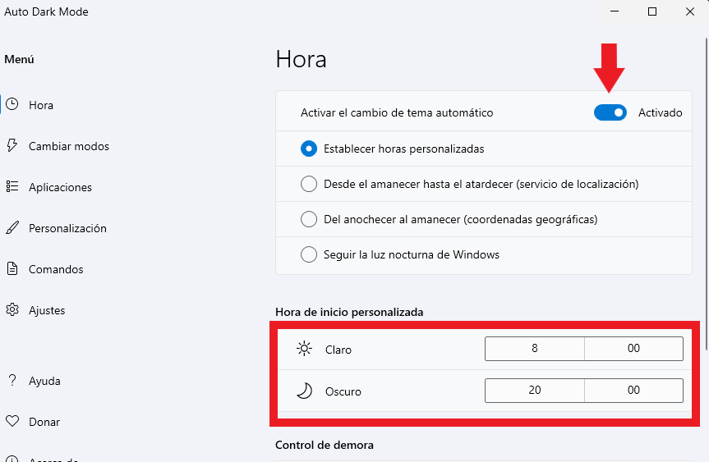
Task: Click the heart icon for Donar
Action: tap(12, 421)
